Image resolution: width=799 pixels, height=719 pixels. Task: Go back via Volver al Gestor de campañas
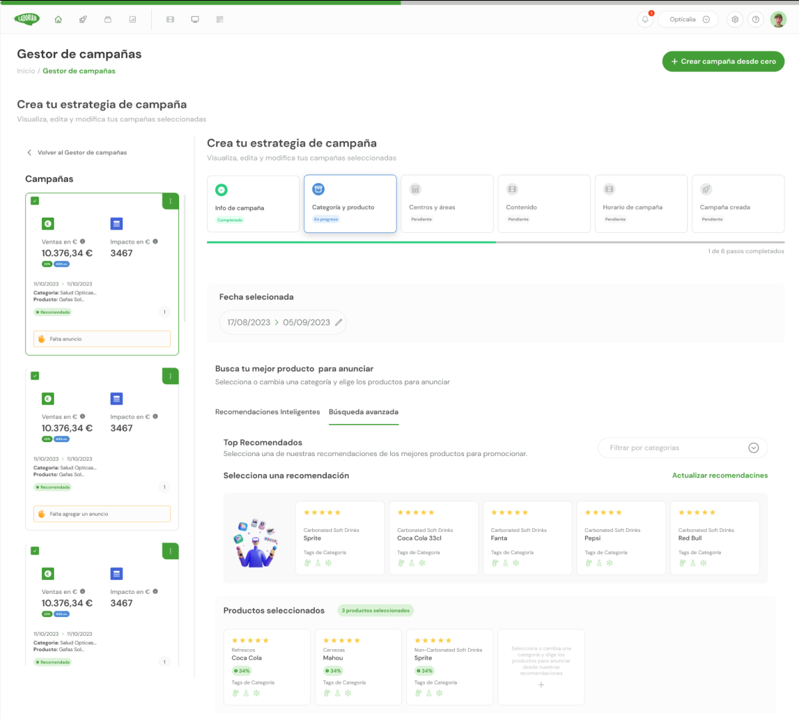(x=76, y=152)
